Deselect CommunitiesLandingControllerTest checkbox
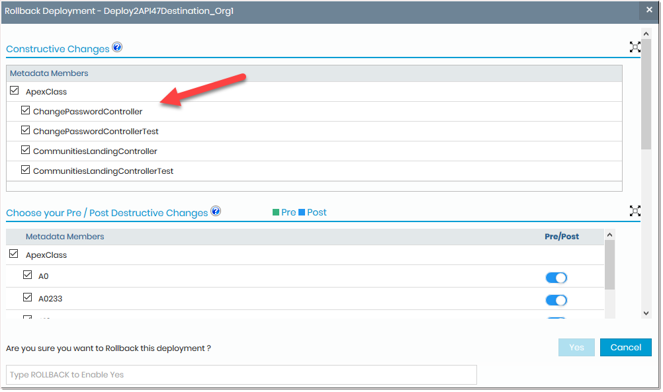The height and width of the screenshot is (392, 663). pyautogui.click(x=26, y=170)
